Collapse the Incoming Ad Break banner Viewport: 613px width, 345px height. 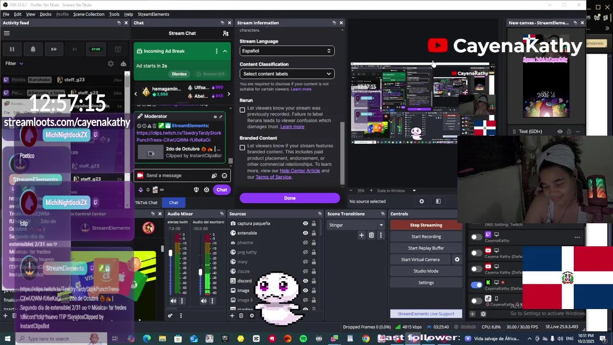point(225,51)
